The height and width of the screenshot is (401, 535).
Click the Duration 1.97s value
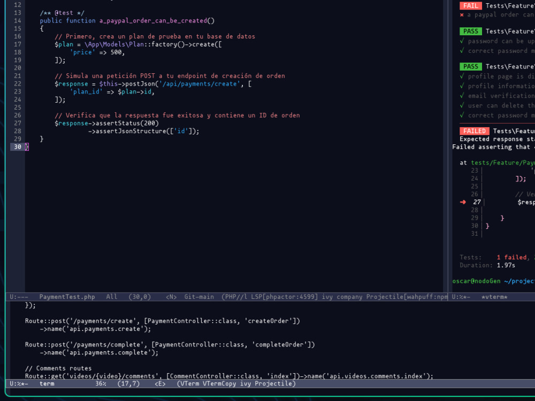[x=506, y=265]
